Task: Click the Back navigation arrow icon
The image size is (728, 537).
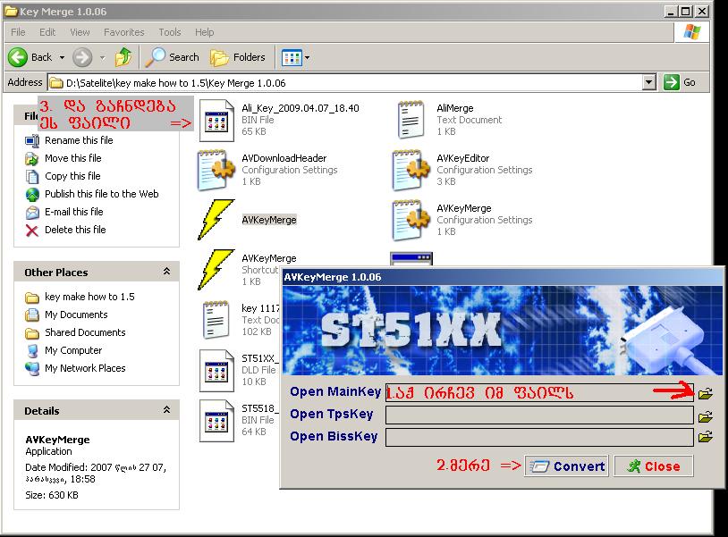Action: [18, 57]
